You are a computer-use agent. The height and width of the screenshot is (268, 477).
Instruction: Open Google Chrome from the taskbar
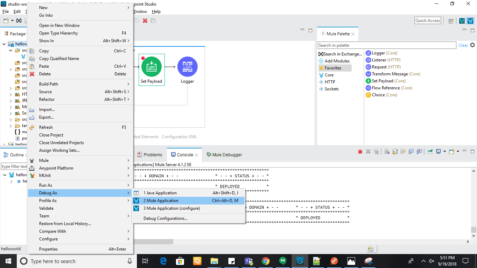pyautogui.click(x=266, y=261)
